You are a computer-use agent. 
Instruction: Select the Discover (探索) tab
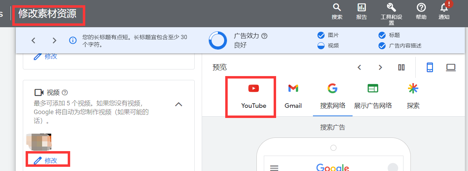coord(413,97)
